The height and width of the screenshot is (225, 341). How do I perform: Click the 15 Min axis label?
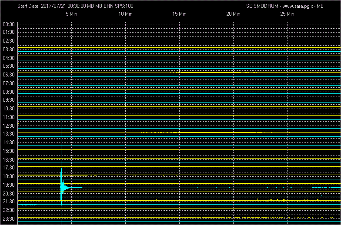pos(179,14)
